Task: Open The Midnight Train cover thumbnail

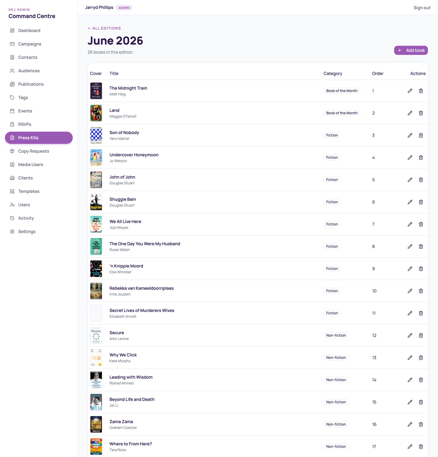Action: (96, 91)
